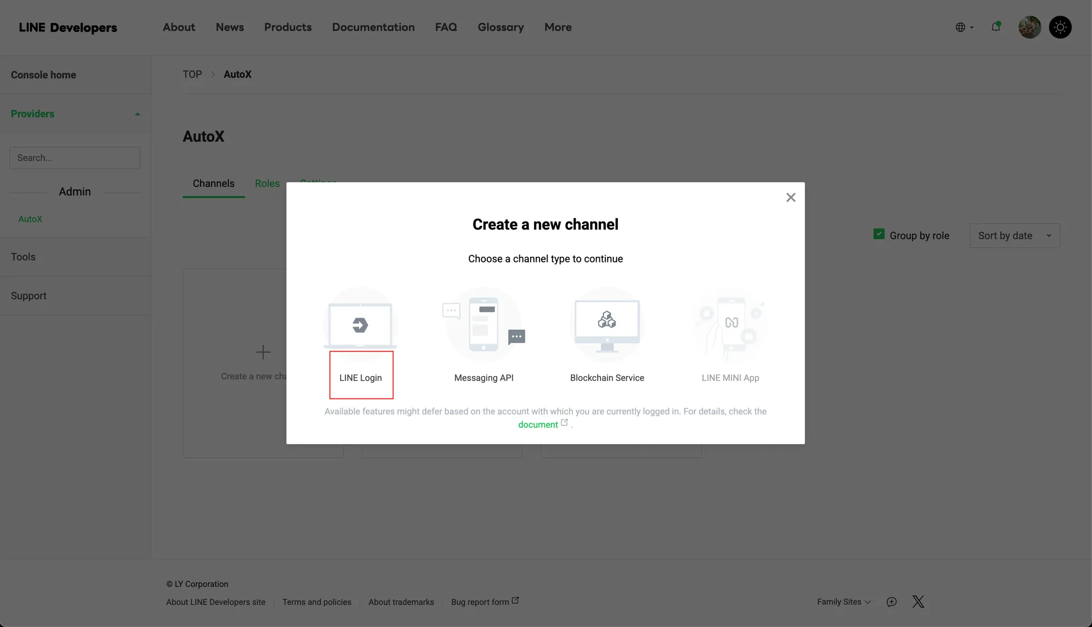Open the user profile avatar

[x=1029, y=27]
